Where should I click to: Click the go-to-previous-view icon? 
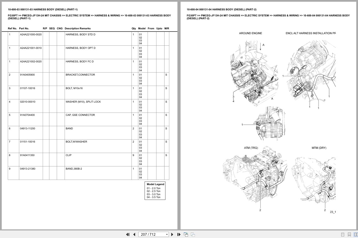186,234
